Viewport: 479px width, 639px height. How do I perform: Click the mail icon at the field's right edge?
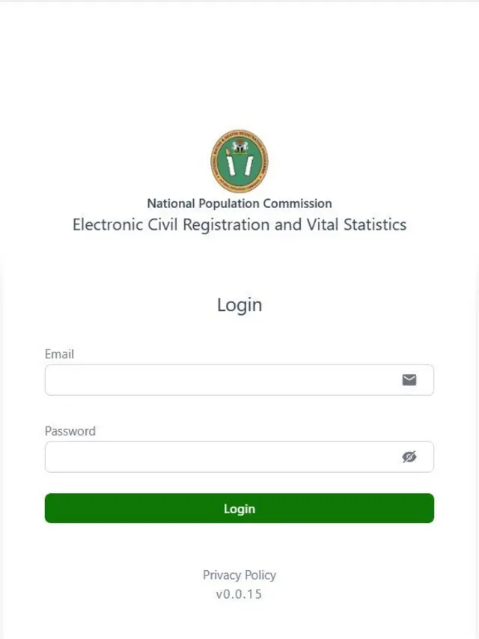(409, 379)
